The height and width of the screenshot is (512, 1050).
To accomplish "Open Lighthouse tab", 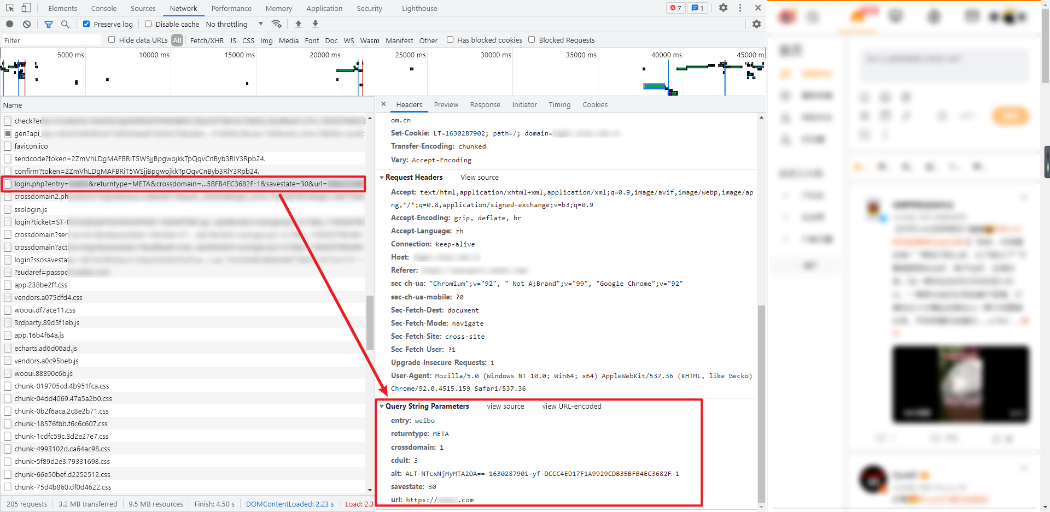I will coord(419,8).
